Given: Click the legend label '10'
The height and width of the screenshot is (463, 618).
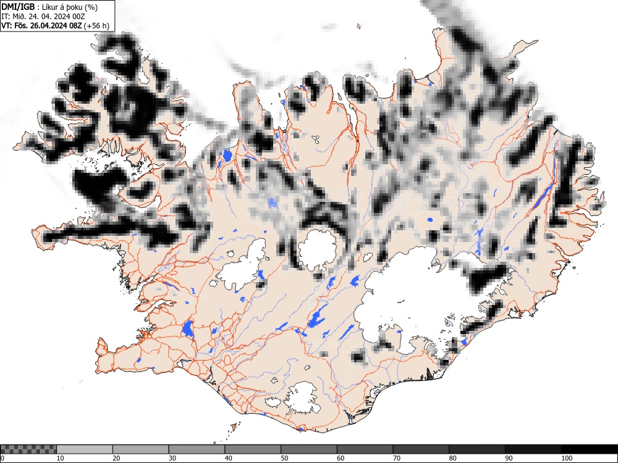Looking at the screenshot, I should coord(61,458).
